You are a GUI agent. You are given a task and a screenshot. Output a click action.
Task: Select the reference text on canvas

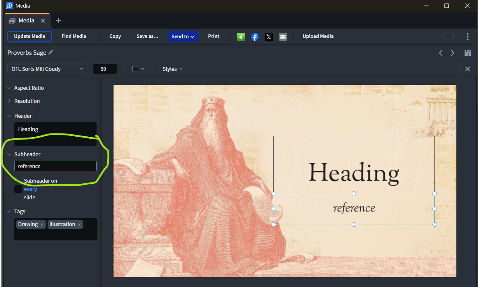click(354, 208)
